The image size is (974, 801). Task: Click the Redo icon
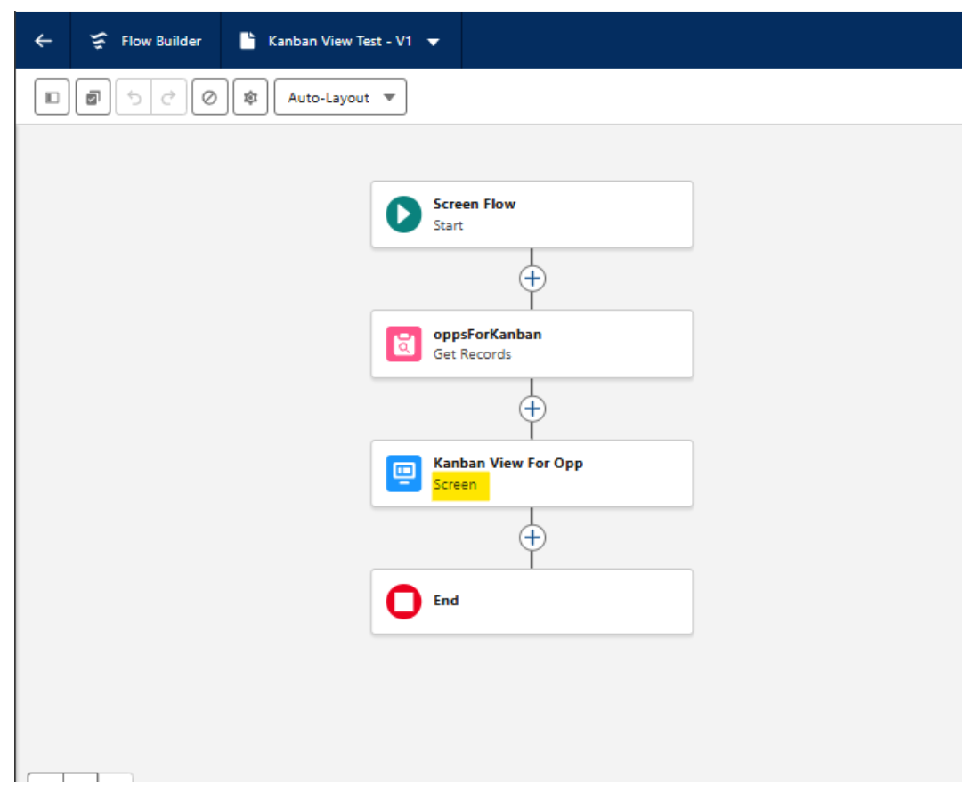point(169,97)
